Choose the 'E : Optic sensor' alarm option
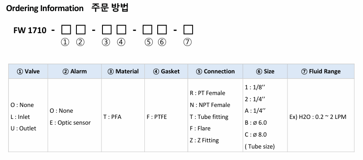The width and height of the screenshot is (363, 160). 70,123
